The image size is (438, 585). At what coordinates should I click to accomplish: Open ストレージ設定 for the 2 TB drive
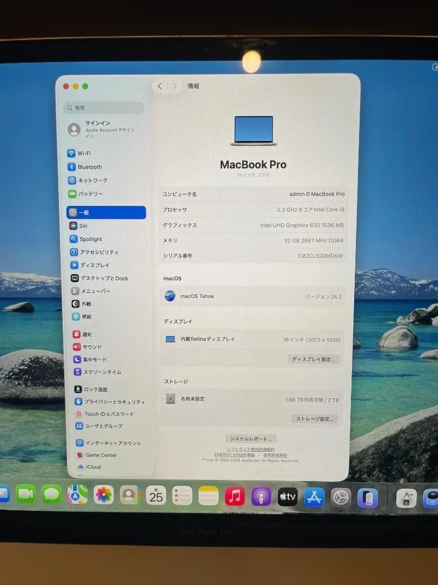tap(316, 419)
